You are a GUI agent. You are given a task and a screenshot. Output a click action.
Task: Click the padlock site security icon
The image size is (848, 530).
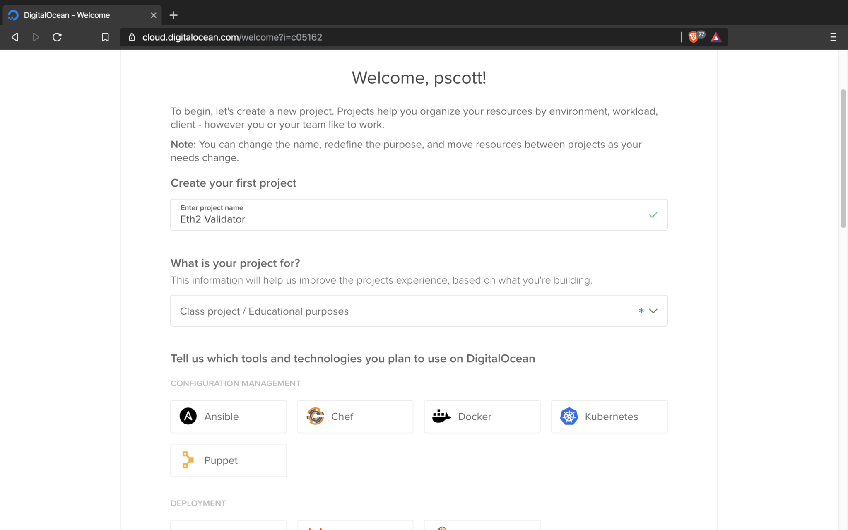point(132,37)
